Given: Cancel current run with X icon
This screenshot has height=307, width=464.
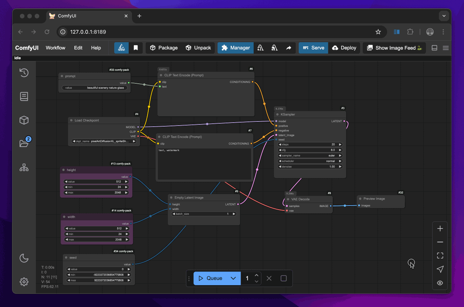Looking at the screenshot, I should pyautogui.click(x=269, y=278).
